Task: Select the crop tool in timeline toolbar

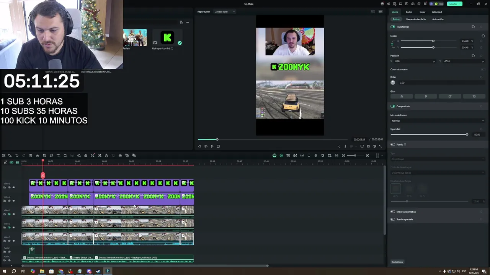Action: pos(44,155)
